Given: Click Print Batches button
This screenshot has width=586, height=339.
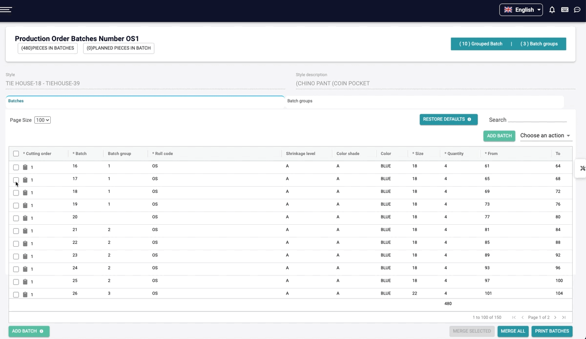Looking at the screenshot, I should click(x=552, y=331).
